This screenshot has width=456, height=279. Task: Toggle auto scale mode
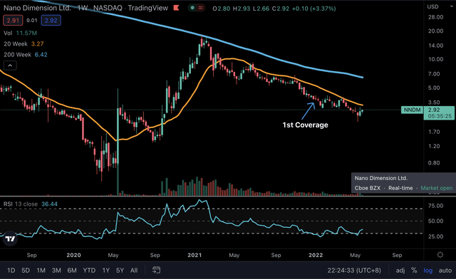(445, 270)
